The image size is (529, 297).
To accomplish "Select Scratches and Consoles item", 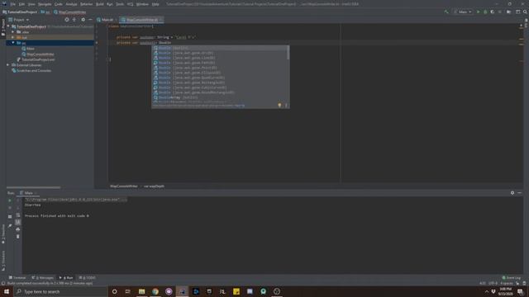I will tap(31, 71).
